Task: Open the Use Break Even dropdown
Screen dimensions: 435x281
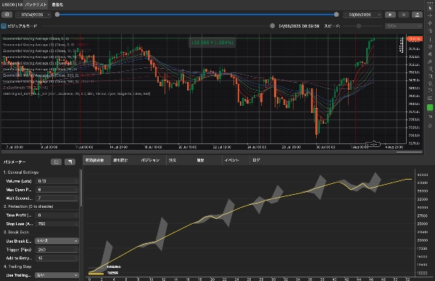Action: coord(57,241)
